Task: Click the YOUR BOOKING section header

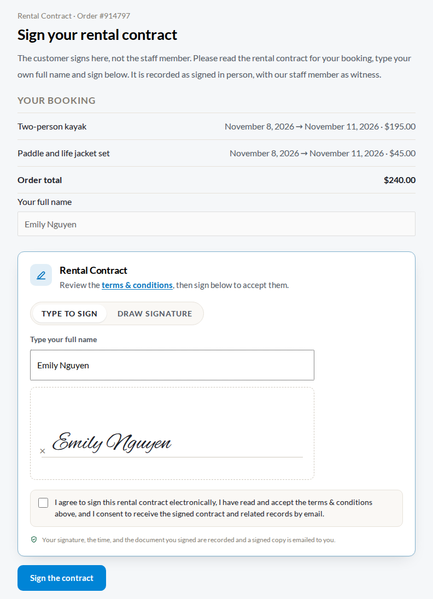Action: (x=56, y=101)
